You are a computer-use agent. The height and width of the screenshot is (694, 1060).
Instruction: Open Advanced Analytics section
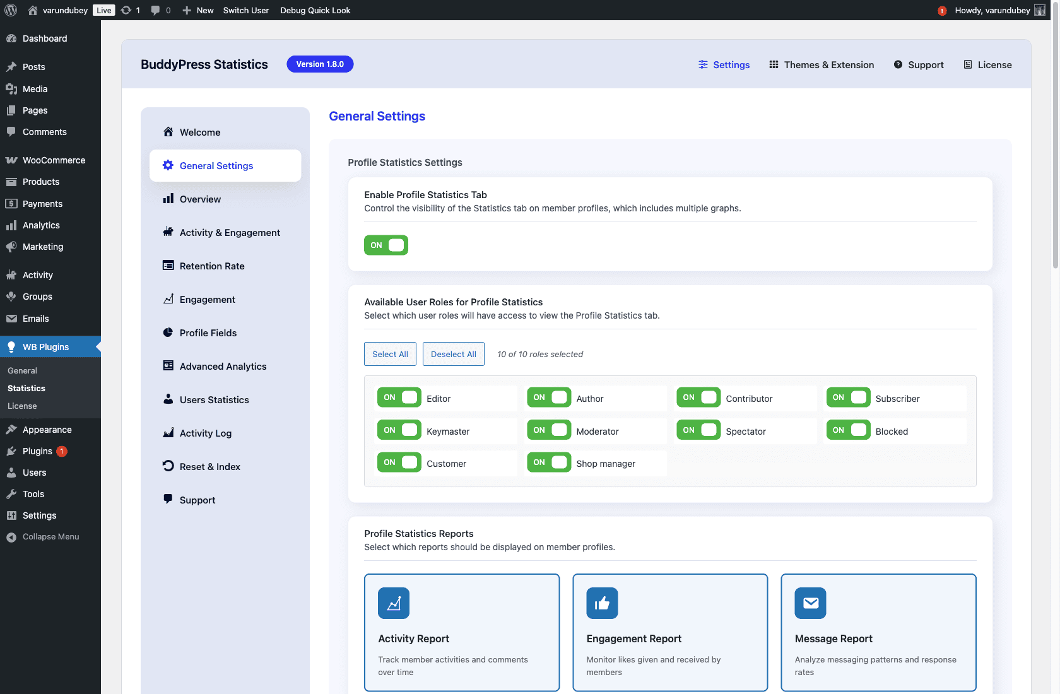click(225, 366)
